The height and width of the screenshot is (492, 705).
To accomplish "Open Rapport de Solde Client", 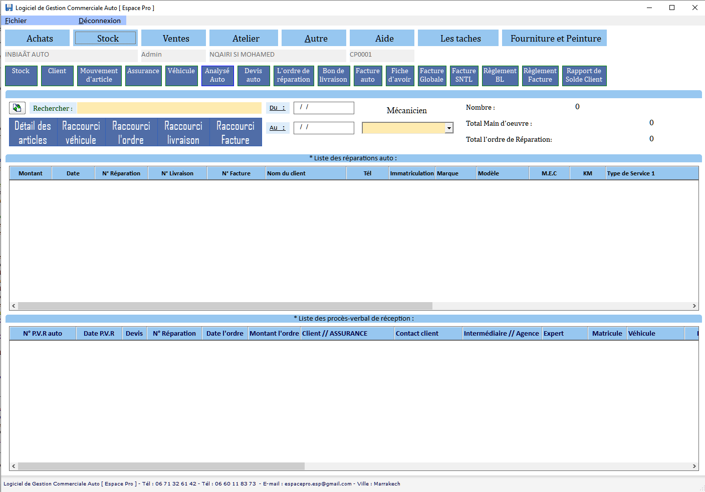I will [584, 76].
